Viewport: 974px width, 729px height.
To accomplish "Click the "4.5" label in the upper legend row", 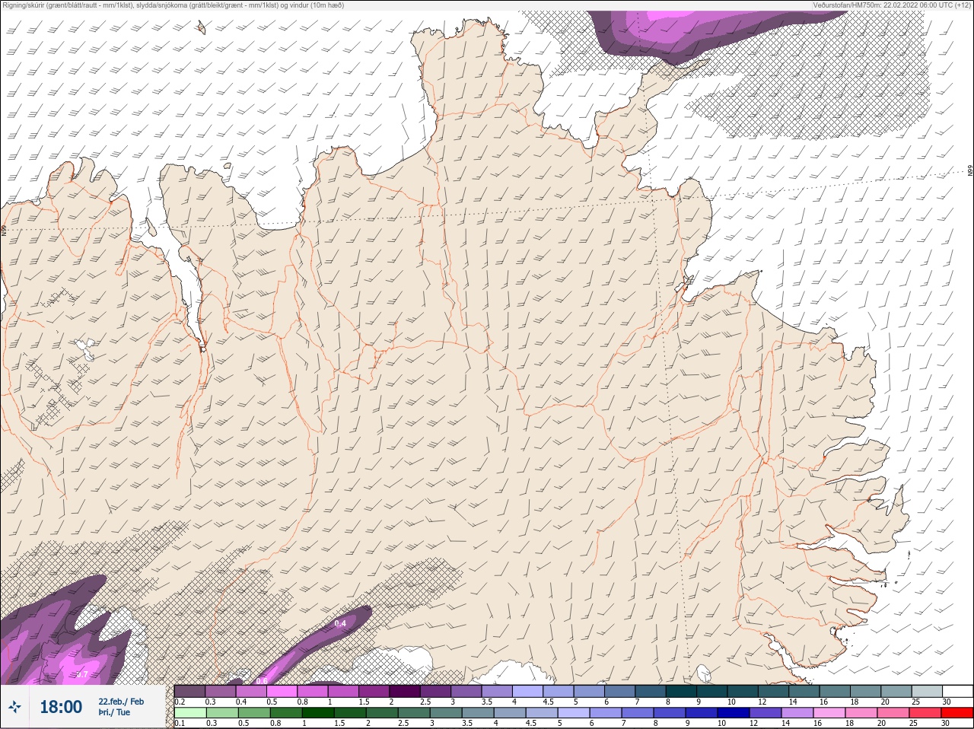I will 549,702.
